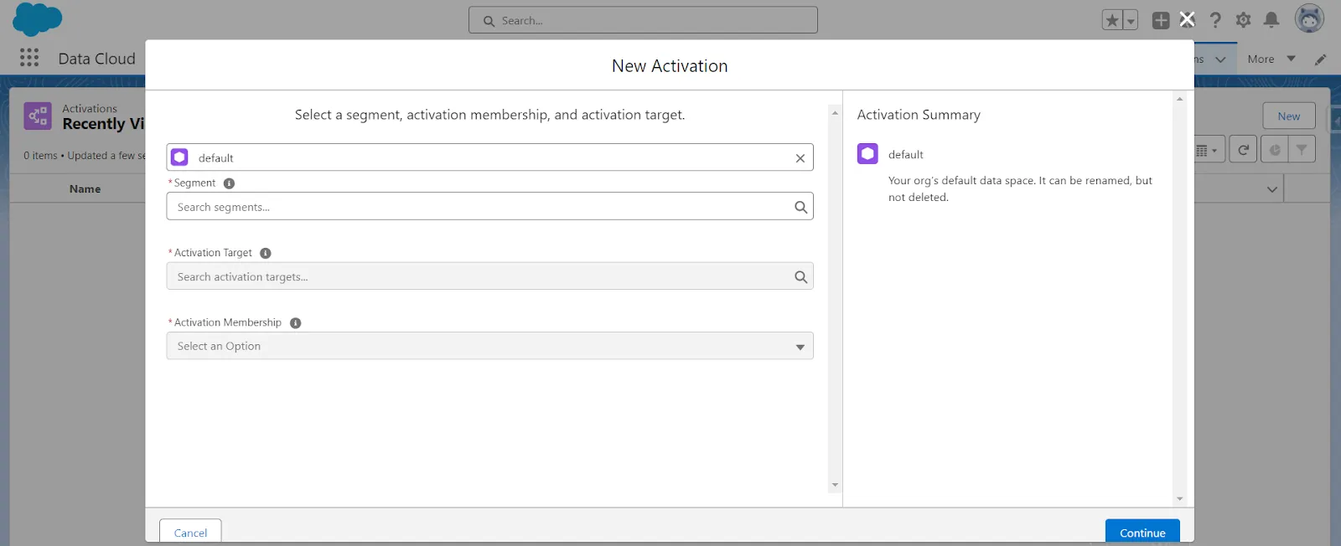Open the global actions plus icon

coord(1161,21)
